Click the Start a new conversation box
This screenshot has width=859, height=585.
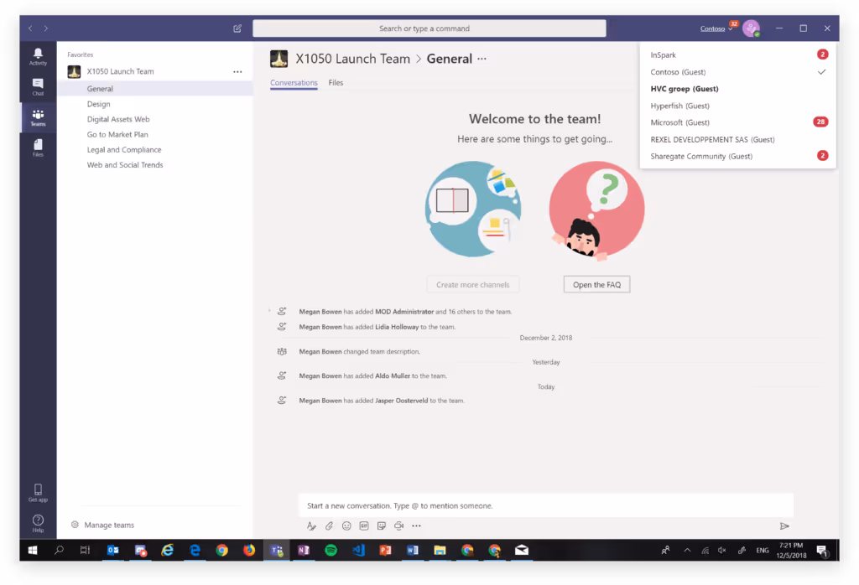[545, 505]
